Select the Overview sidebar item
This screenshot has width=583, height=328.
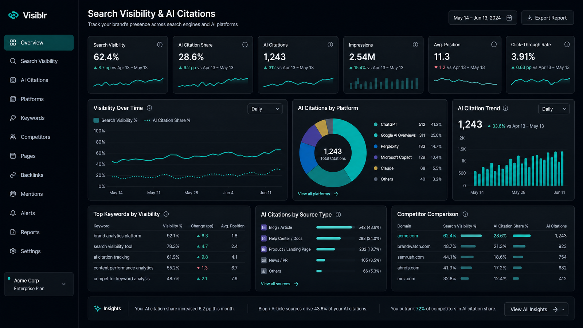pyautogui.click(x=39, y=43)
